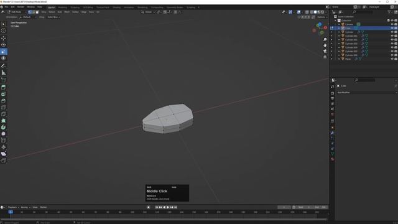This screenshot has height=224, width=398.
Task: Select the Edge Slide tool
Action: 4,141
